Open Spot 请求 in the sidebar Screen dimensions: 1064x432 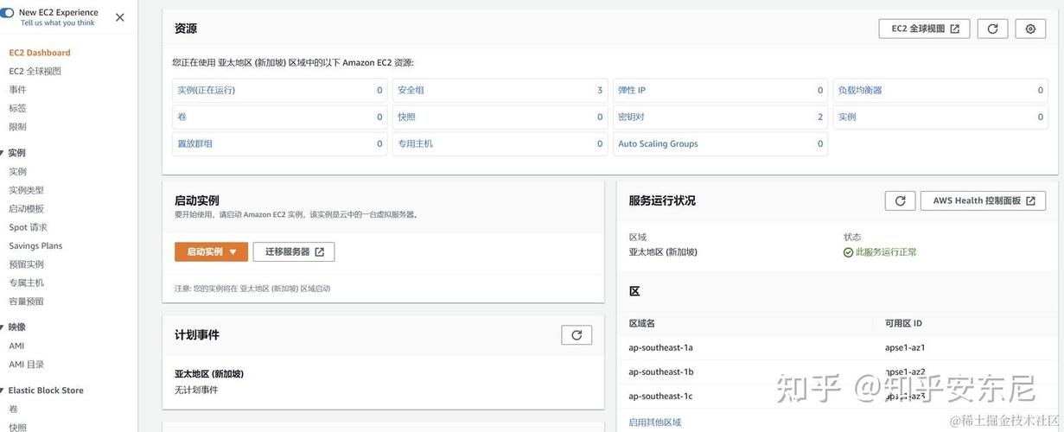coord(28,227)
